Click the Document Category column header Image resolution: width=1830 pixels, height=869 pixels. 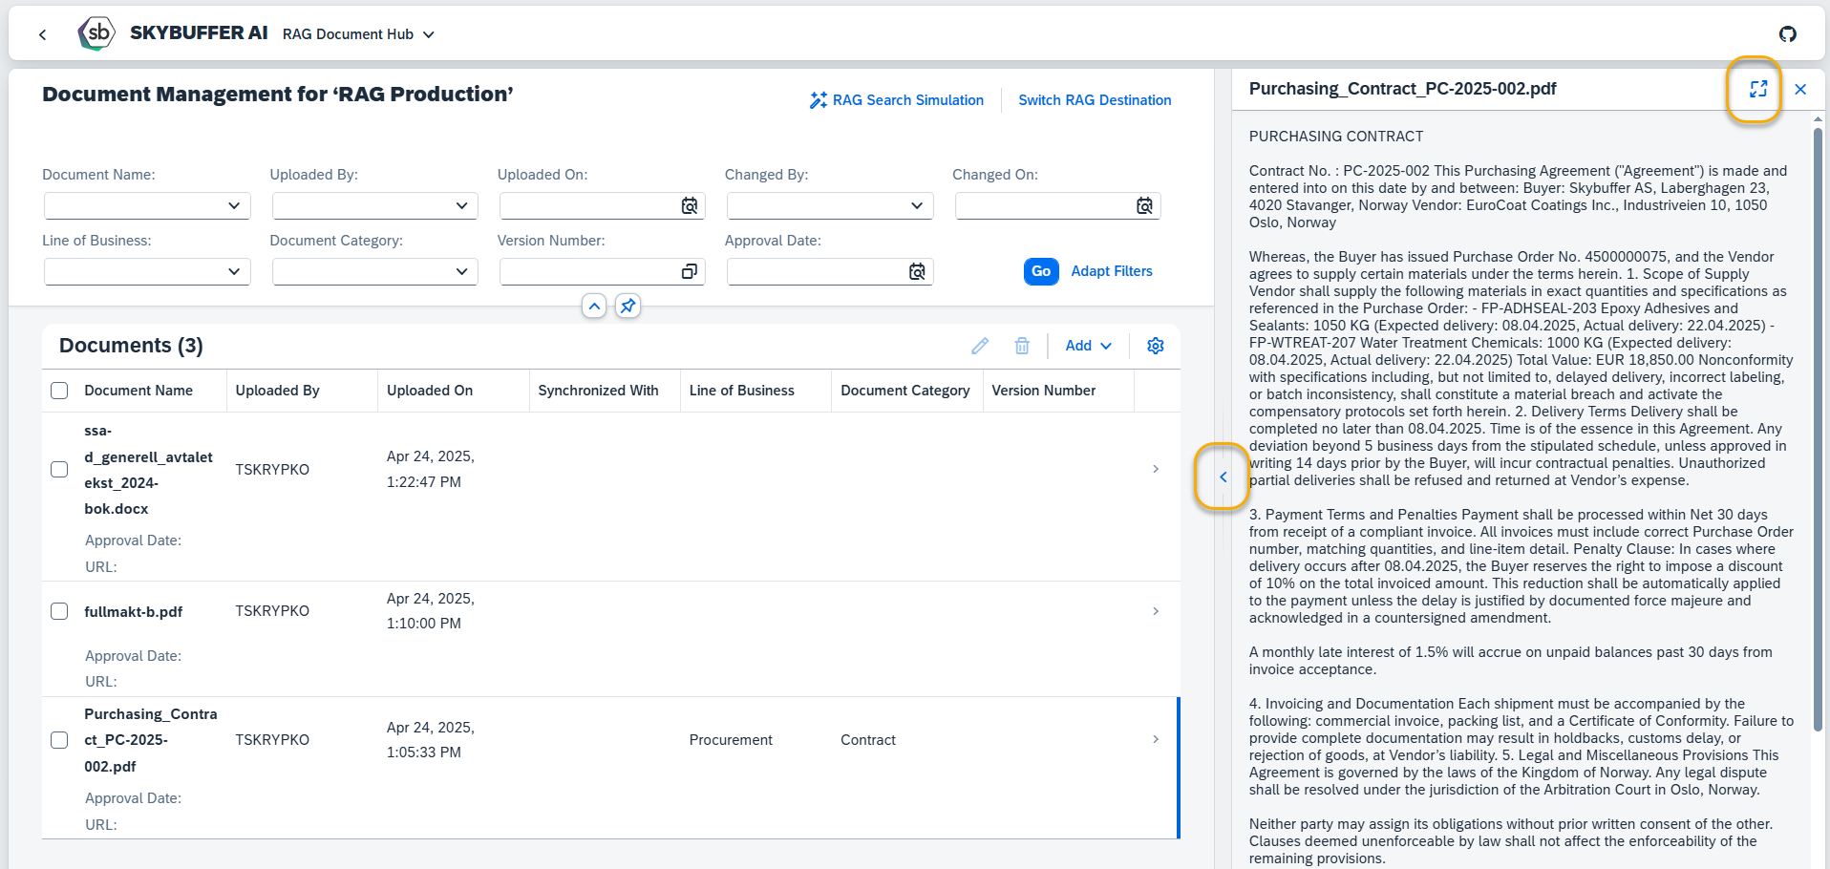pyautogui.click(x=905, y=391)
